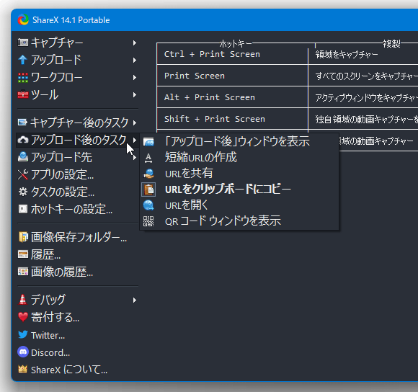Select QR コード ウィンドウを表示 option

(x=239, y=221)
